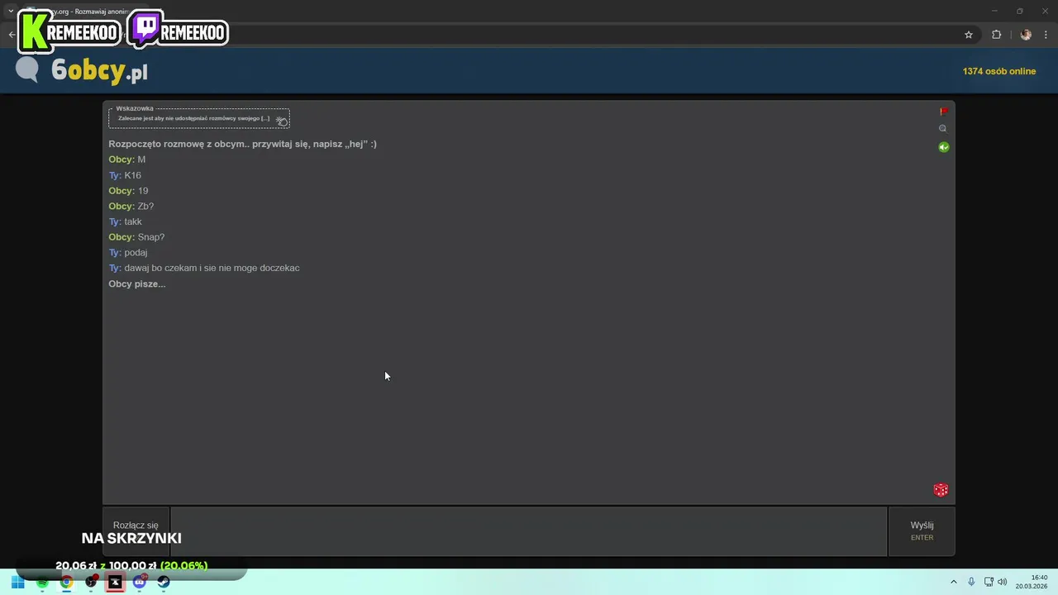Open Chrome extensions puzzle icon

tap(996, 35)
